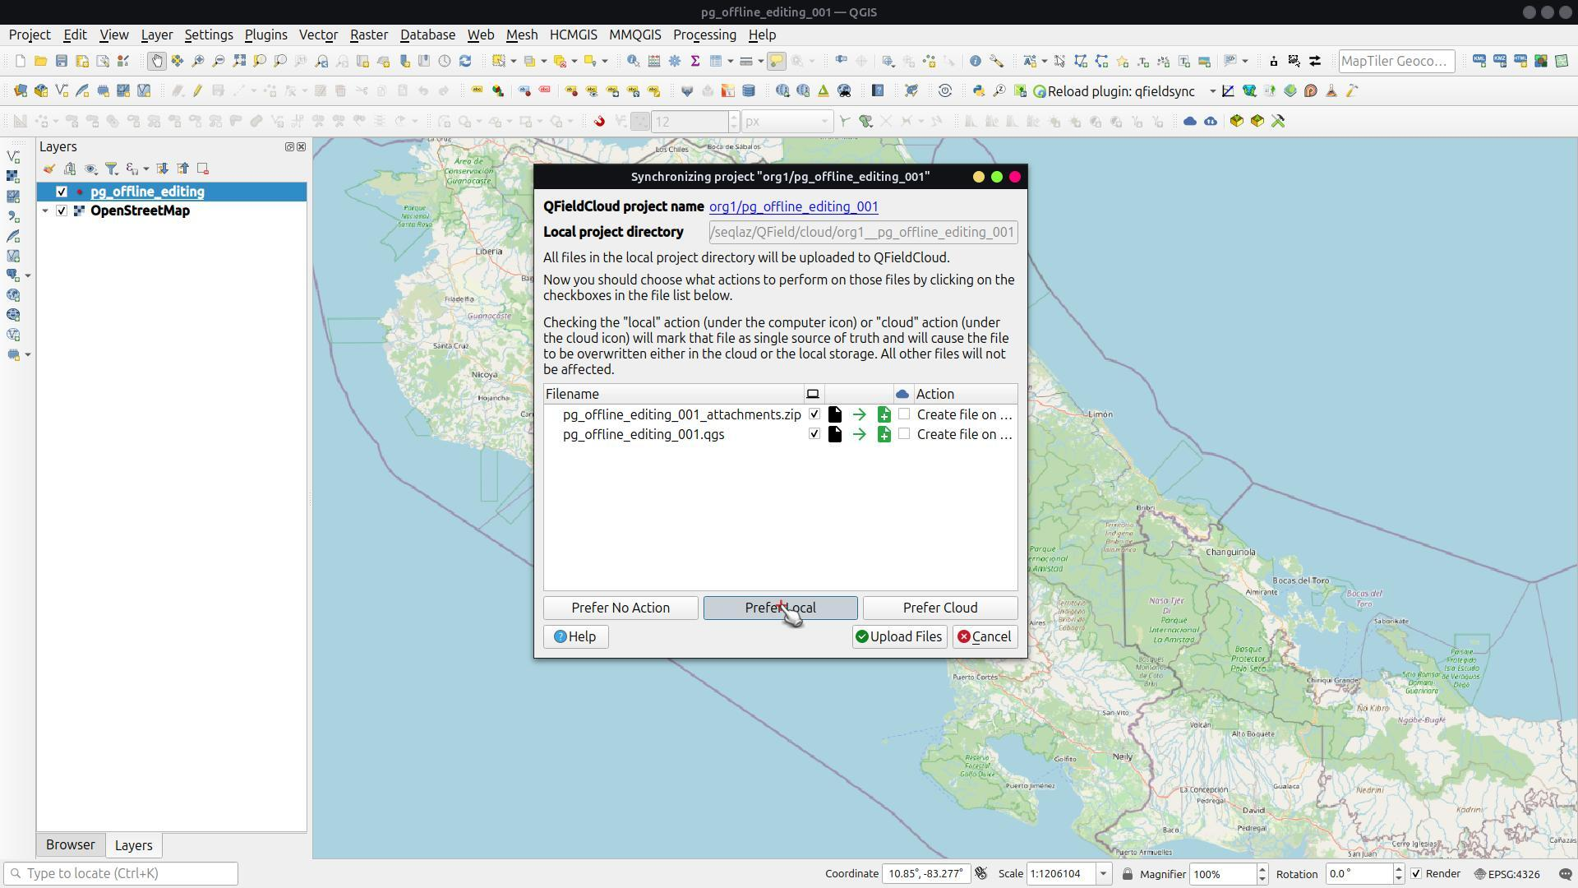Screen dimensions: 1578x888
Task: Open the org1/pg_offline_editing_001 project link
Action: [793, 207]
